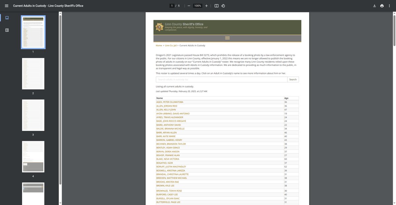Open BISHOP, FRANKIE ALAN record
Screen dimensions: 396x205
coord(168,155)
